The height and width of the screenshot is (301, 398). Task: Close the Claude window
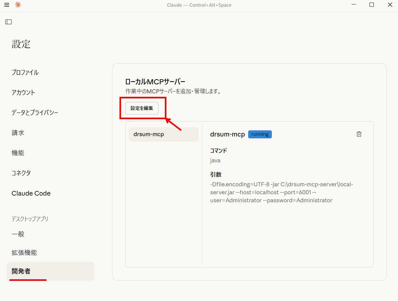[390, 5]
